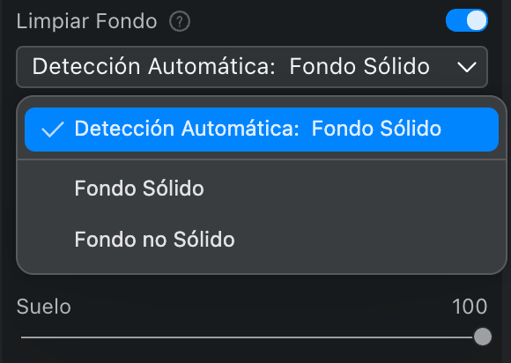The height and width of the screenshot is (363, 511).
Task: Click the separator below the automatic detection option
Action: pos(262,159)
